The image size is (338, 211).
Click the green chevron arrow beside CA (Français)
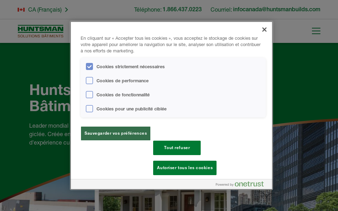67,9
